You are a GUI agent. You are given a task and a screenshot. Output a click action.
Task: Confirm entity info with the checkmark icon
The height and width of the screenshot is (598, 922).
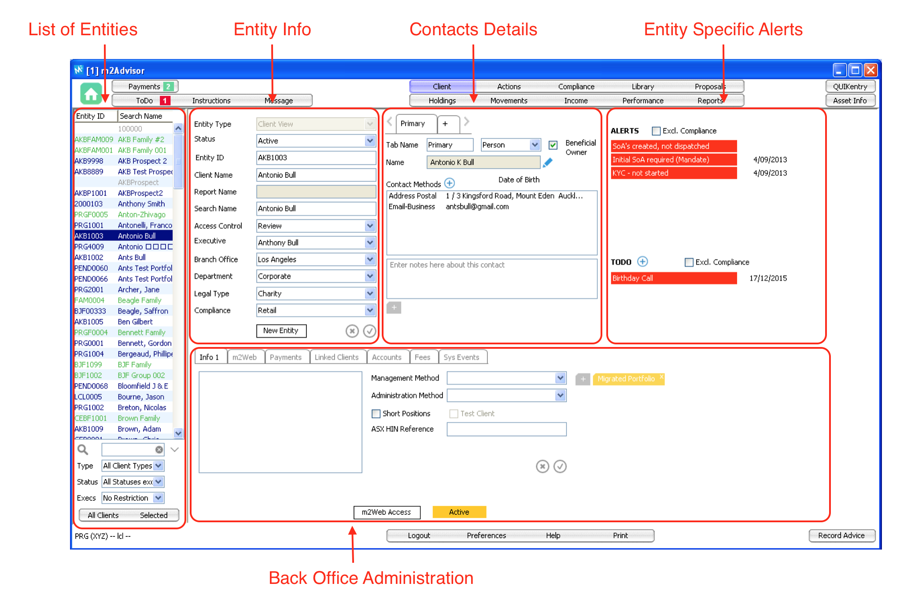pos(369,331)
